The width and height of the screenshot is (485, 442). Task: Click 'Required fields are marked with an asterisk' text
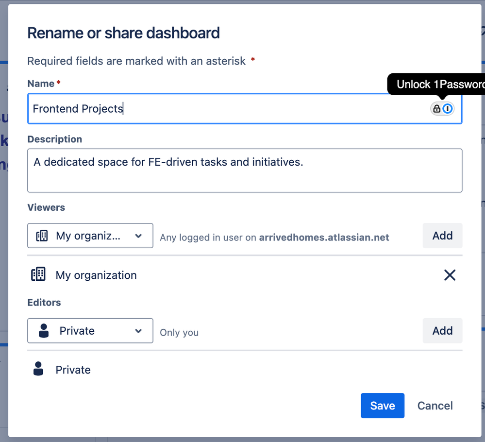pos(136,61)
